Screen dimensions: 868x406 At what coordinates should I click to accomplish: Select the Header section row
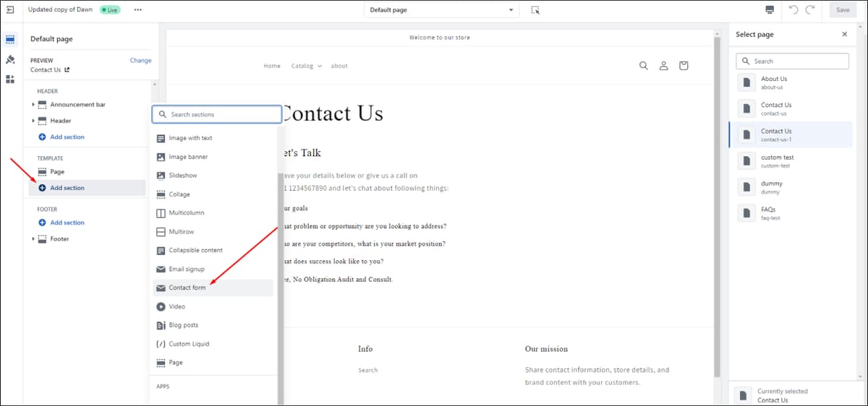(x=61, y=121)
